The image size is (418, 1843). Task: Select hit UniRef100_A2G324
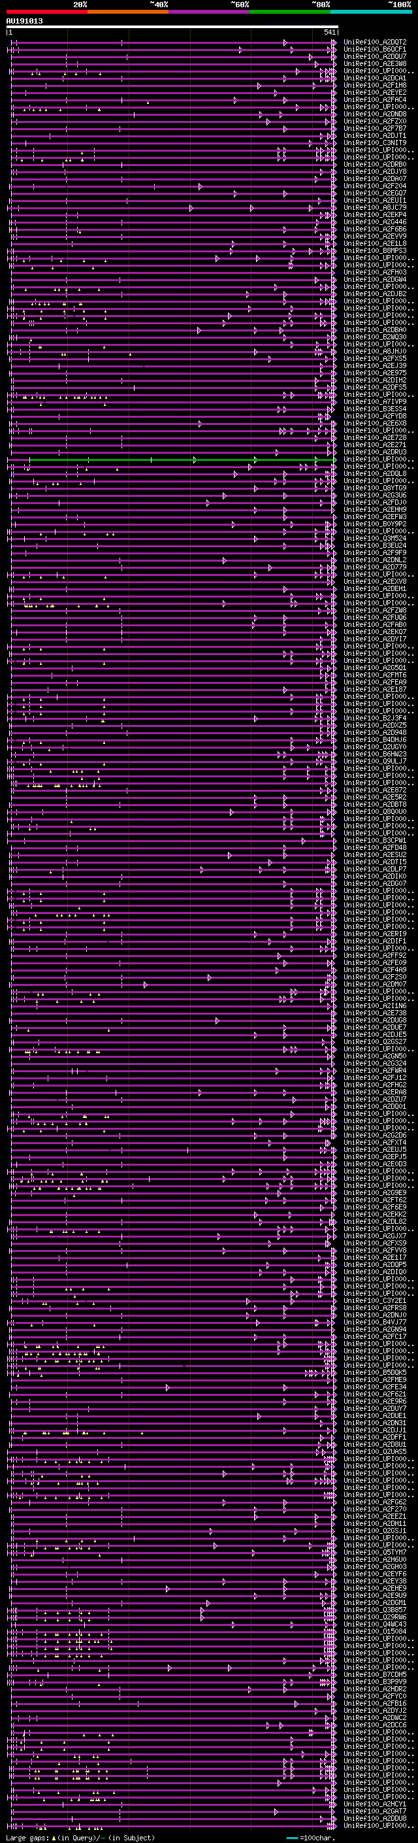click(375, 1063)
